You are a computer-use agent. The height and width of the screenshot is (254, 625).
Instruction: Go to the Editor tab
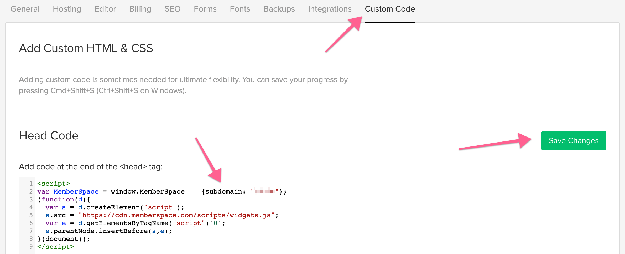point(105,9)
